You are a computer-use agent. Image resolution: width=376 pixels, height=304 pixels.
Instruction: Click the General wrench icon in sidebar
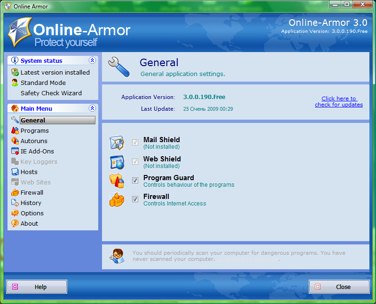(15, 120)
